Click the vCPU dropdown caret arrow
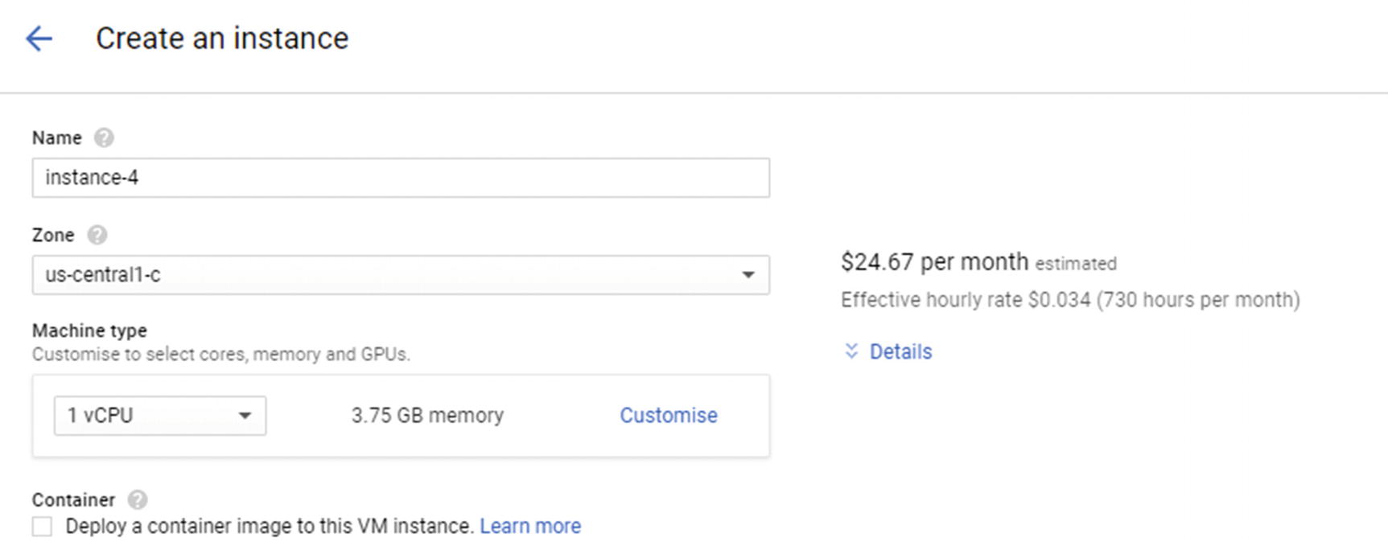The height and width of the screenshot is (550, 1388). click(245, 416)
